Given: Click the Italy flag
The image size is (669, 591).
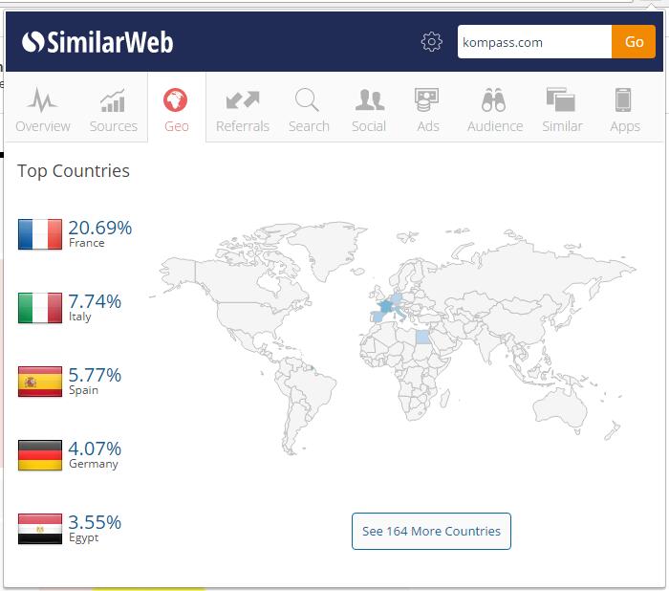Looking at the screenshot, I should tap(40, 308).
